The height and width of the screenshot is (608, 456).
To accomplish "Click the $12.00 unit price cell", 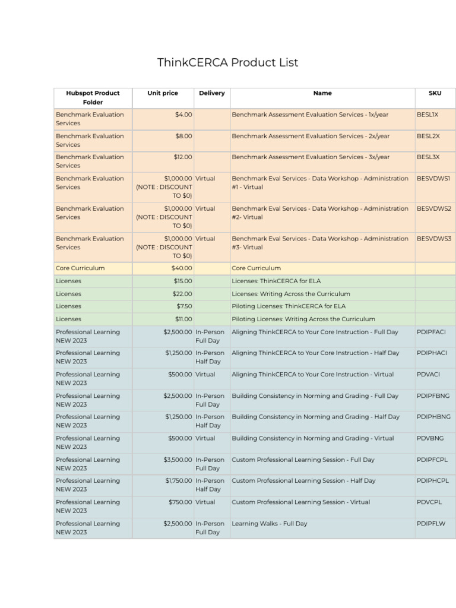I will tap(163, 161).
